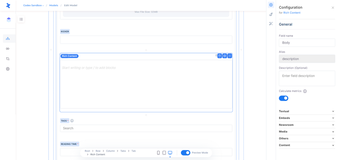
Task: Open the tools wrench-screwdriver tab
Action: (x=271, y=24)
